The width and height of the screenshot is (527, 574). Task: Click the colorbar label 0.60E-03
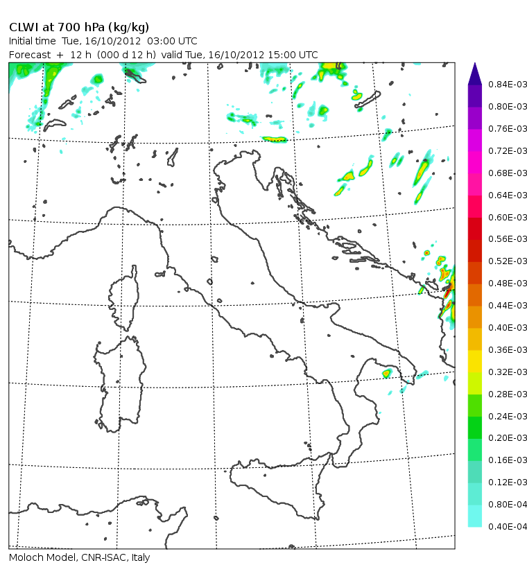[x=508, y=218]
